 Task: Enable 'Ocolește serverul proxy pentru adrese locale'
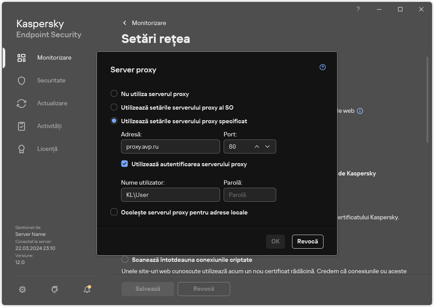pyautogui.click(x=114, y=212)
